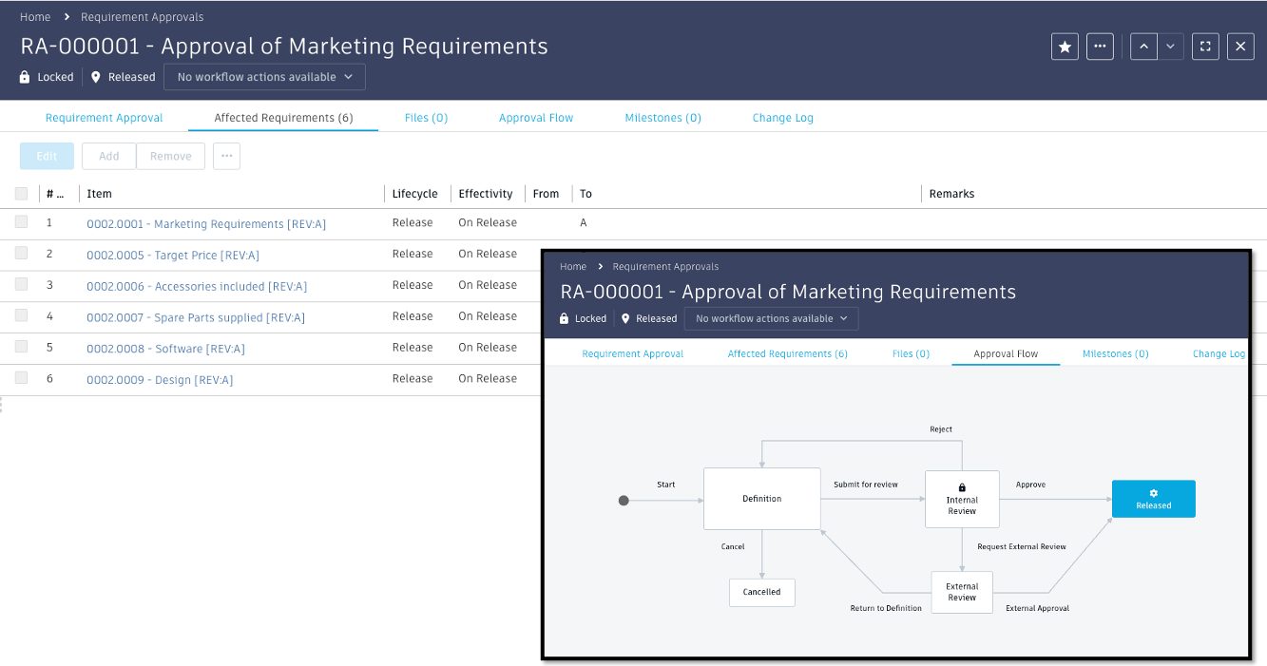Open workflow actions dropdown in inset panel
Image resolution: width=1267 pixels, height=666 pixels.
(x=771, y=318)
